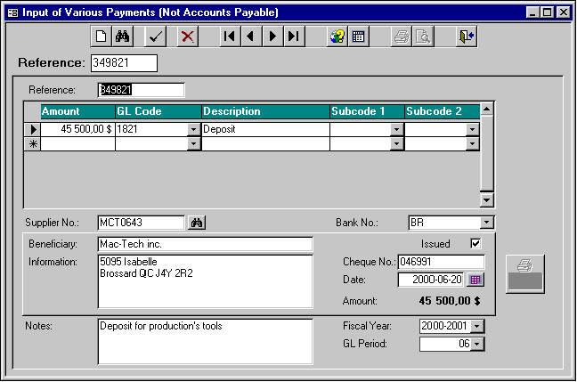Click the large print cheque button
Viewport: 577px width, 382px height.
[x=524, y=273]
